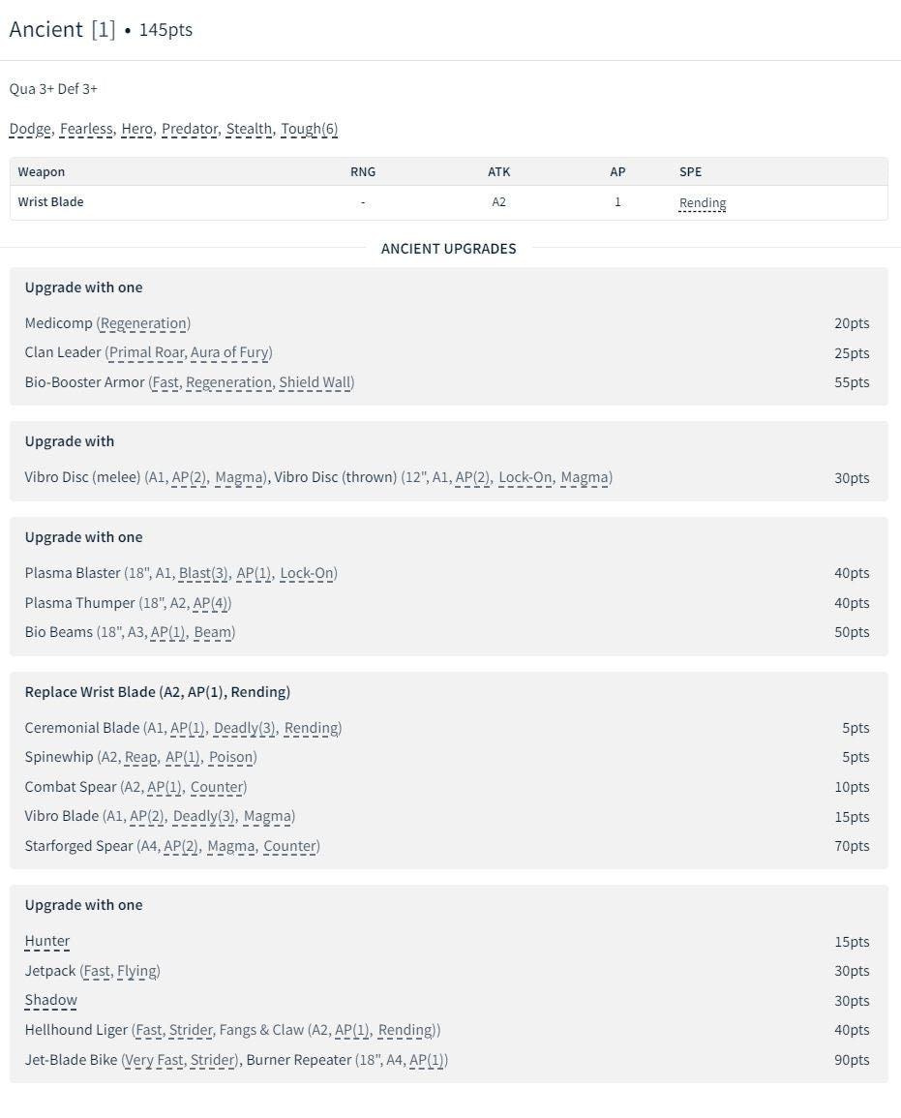The image size is (901, 1118).
Task: Click the Shadow upgrade link
Action: point(51,1000)
